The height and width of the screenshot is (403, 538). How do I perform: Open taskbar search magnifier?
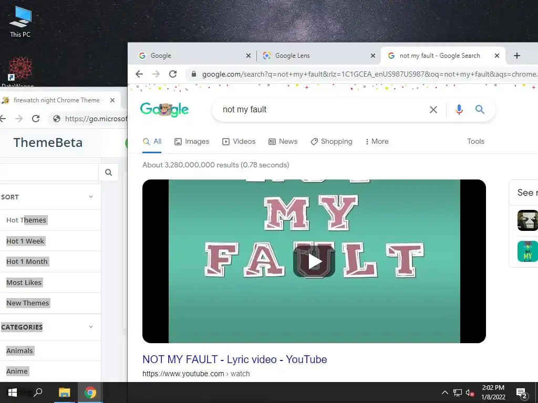point(38,393)
